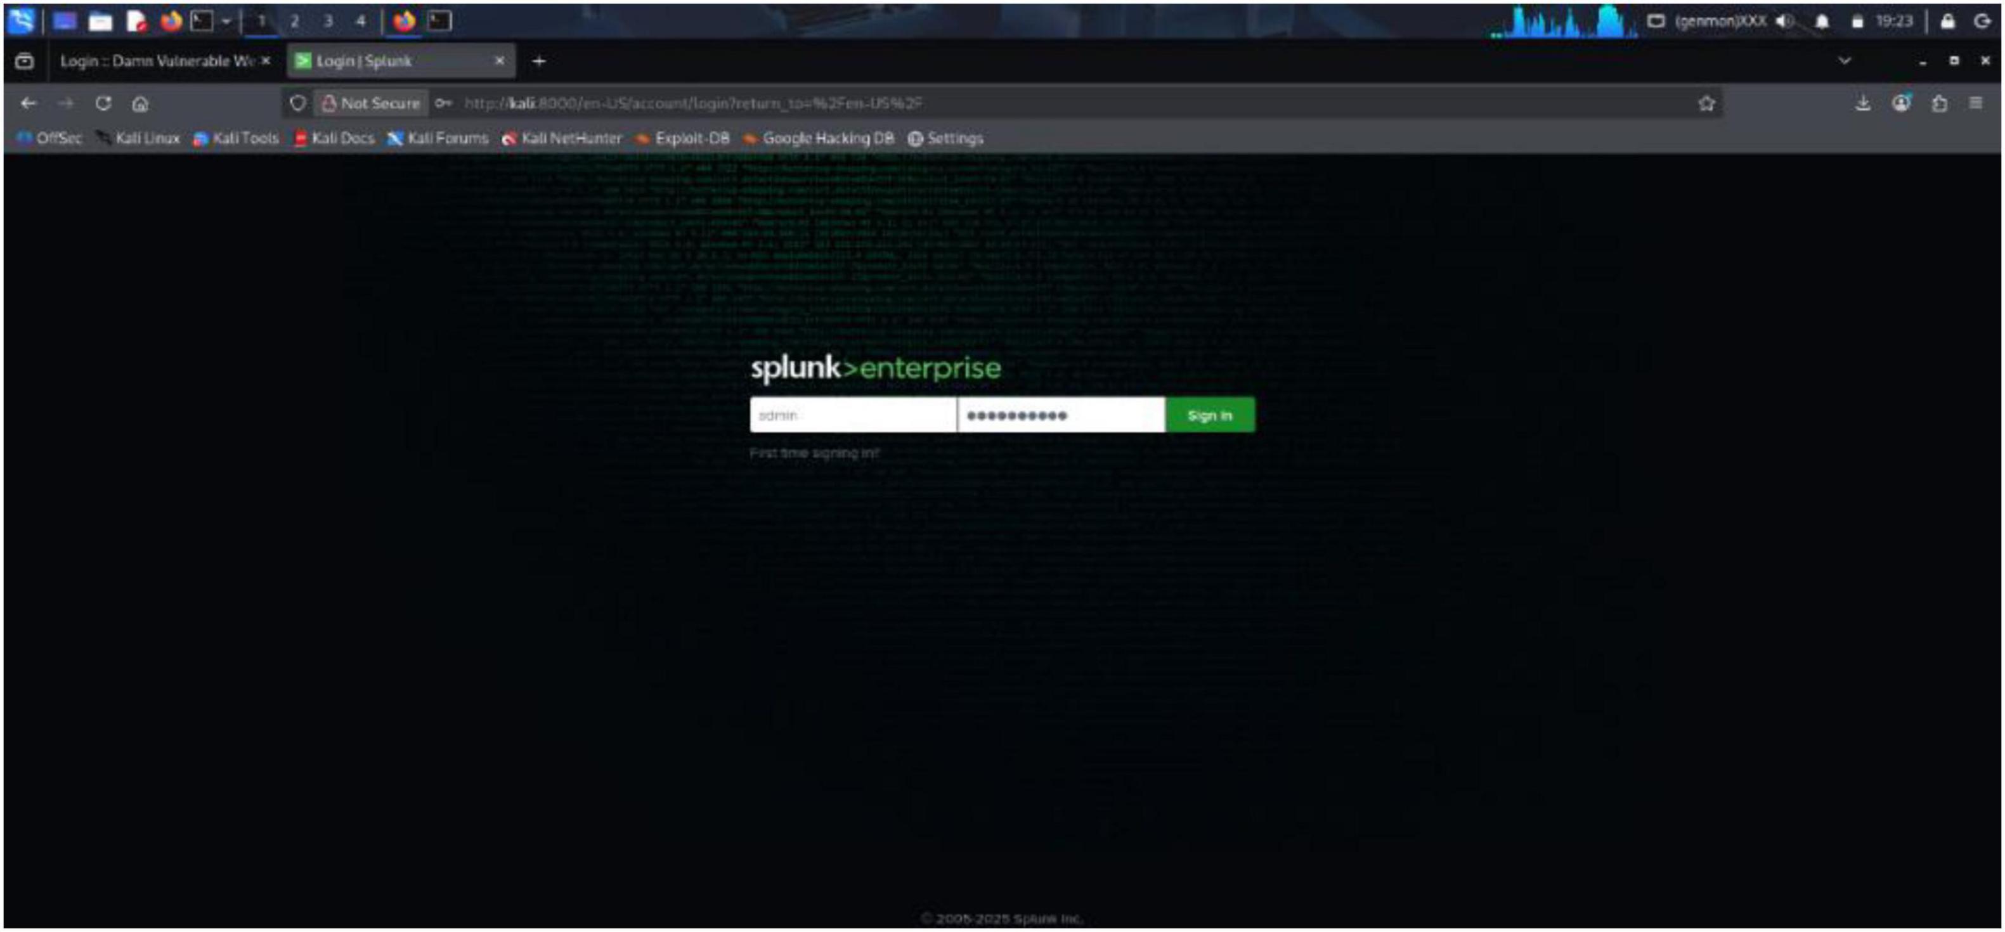The height and width of the screenshot is (932, 2005).
Task: Go to the Firefox home page
Action: (140, 103)
